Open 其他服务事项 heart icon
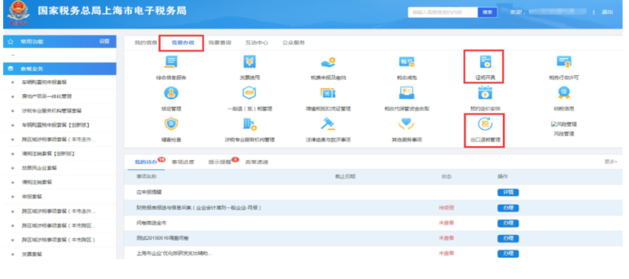 pos(406,124)
